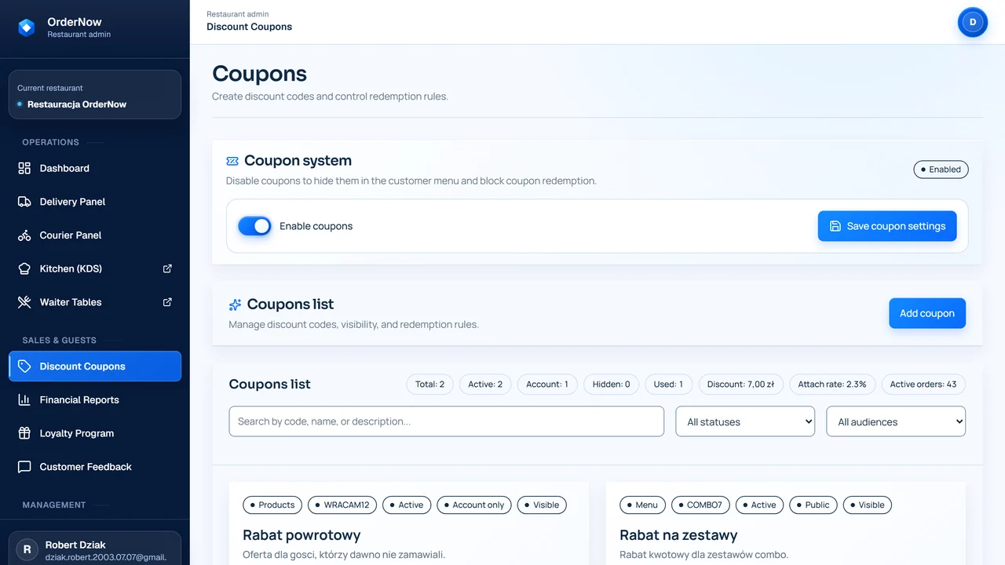Click the Courier Panel bicycle icon
Viewport: 1005px width, 565px height.
point(24,235)
